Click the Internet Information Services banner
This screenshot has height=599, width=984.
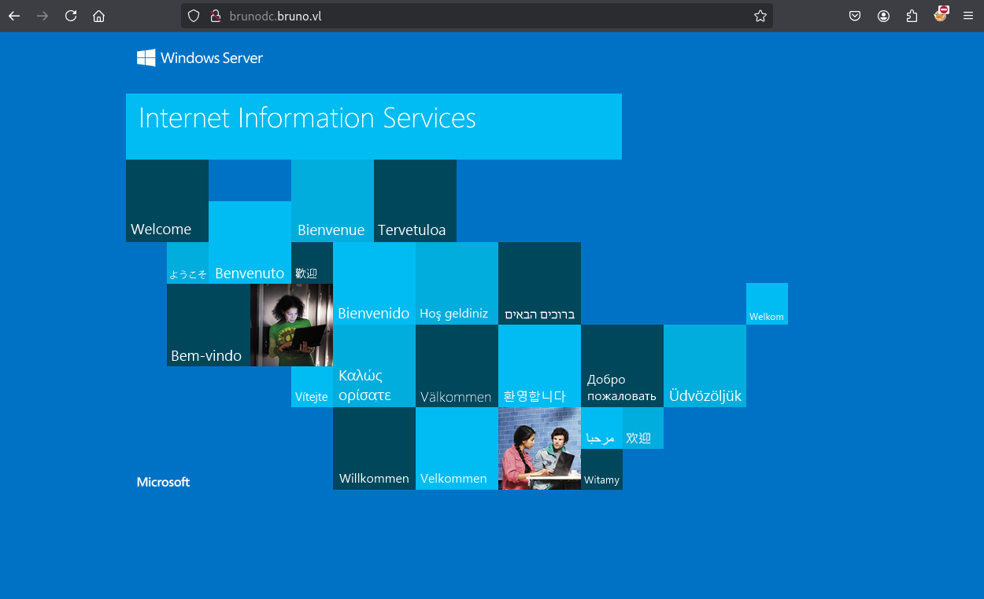click(374, 127)
